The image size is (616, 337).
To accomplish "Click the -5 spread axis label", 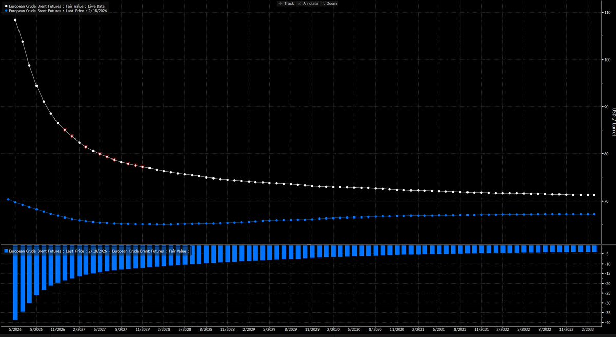I will coord(607,254).
